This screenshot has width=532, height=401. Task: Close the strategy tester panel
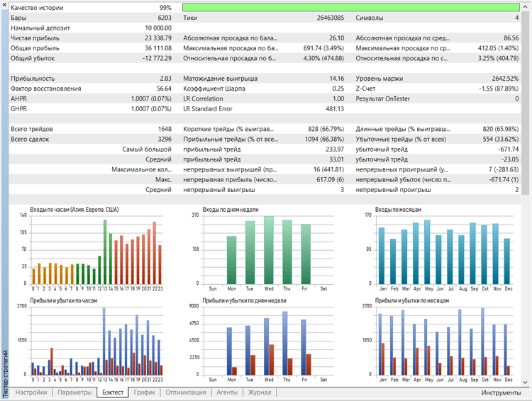click(4, 5)
